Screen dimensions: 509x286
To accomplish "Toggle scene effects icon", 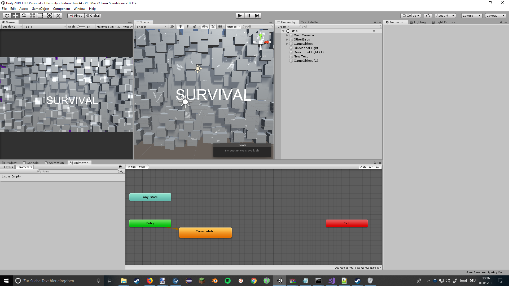I will click(x=195, y=26).
